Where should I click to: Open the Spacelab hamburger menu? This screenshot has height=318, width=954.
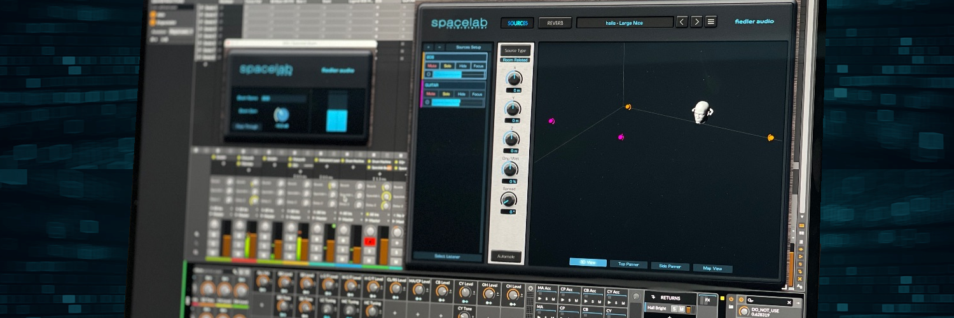click(x=711, y=22)
